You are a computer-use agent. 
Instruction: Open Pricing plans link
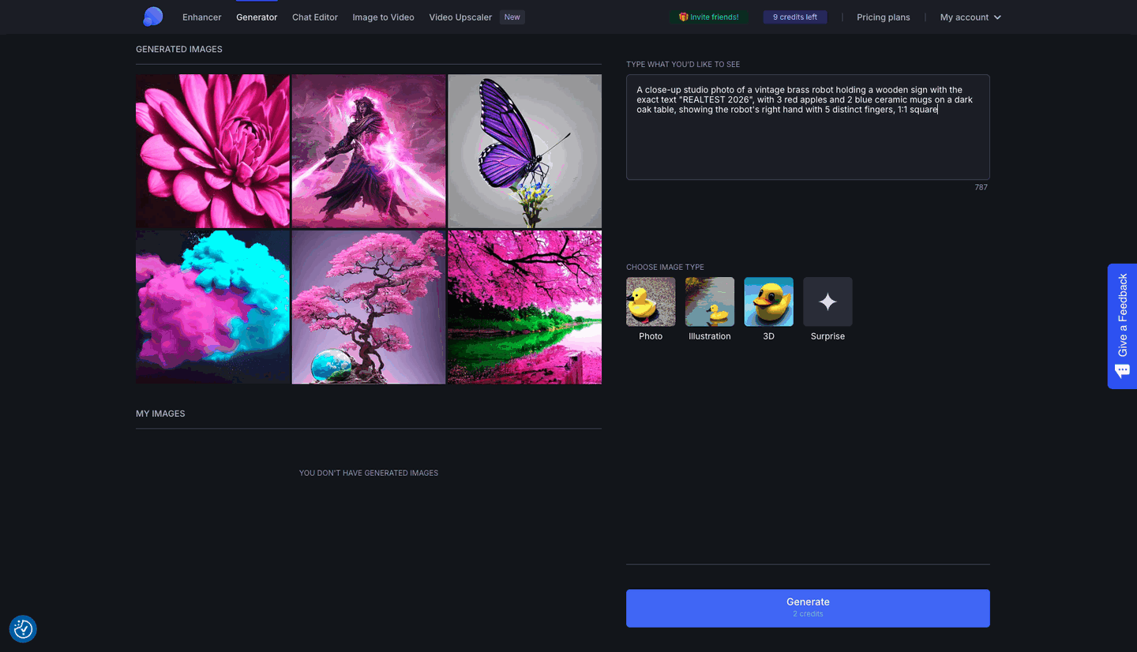click(884, 17)
